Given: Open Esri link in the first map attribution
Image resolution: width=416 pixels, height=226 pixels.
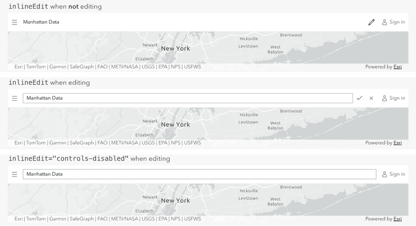Looking at the screenshot, I should [398, 67].
